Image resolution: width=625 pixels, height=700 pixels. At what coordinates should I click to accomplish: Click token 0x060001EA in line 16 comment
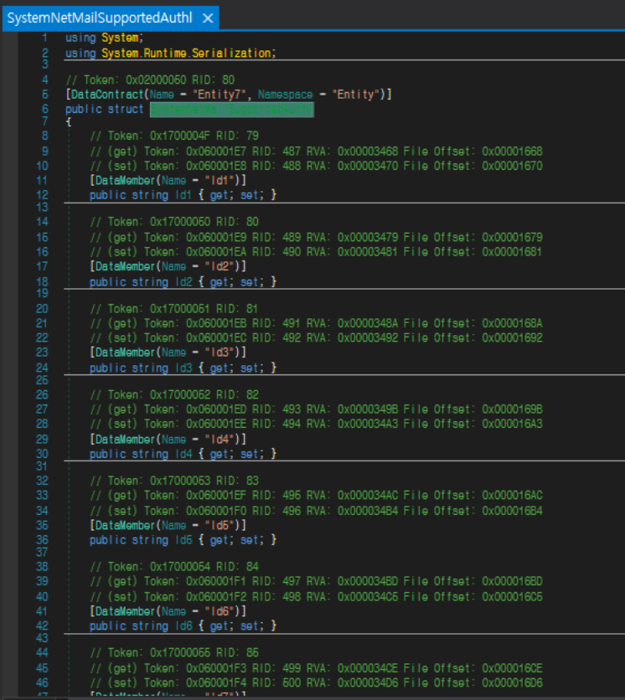tap(216, 252)
